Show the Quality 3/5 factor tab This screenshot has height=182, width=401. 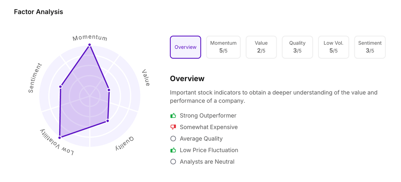click(x=297, y=47)
